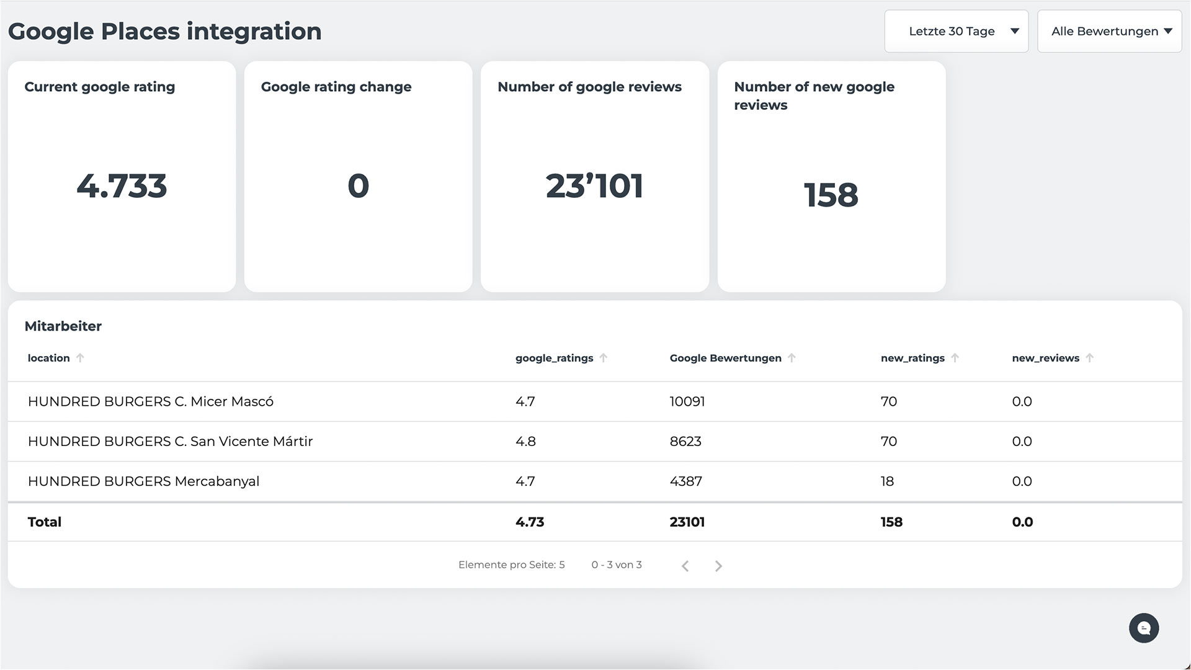1191x670 pixels.
Task: Click the location column header
Action: [x=48, y=358]
